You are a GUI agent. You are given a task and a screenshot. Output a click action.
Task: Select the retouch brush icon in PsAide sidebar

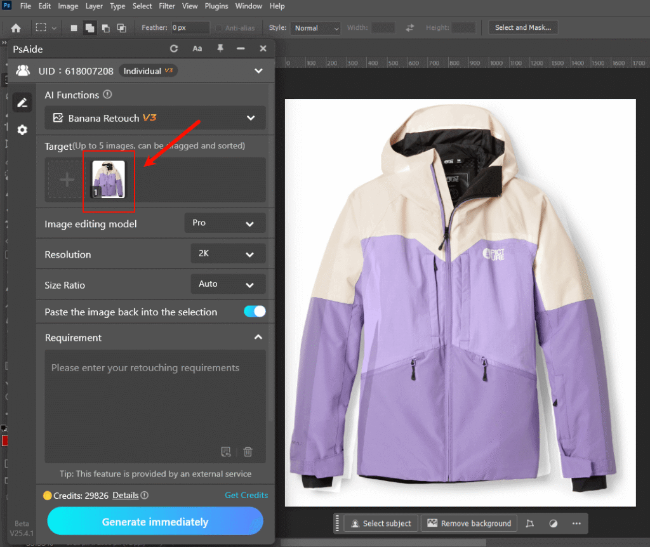coord(22,102)
